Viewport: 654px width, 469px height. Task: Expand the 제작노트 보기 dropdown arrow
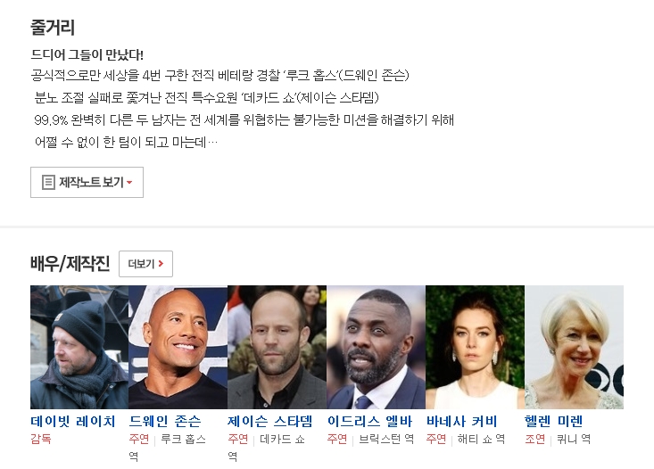129,183
